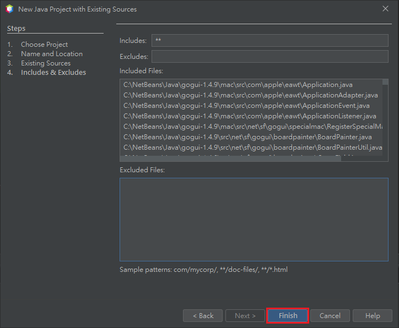The height and width of the screenshot is (328, 399).
Task: Click the Excluded Files label
Action: coord(142,170)
